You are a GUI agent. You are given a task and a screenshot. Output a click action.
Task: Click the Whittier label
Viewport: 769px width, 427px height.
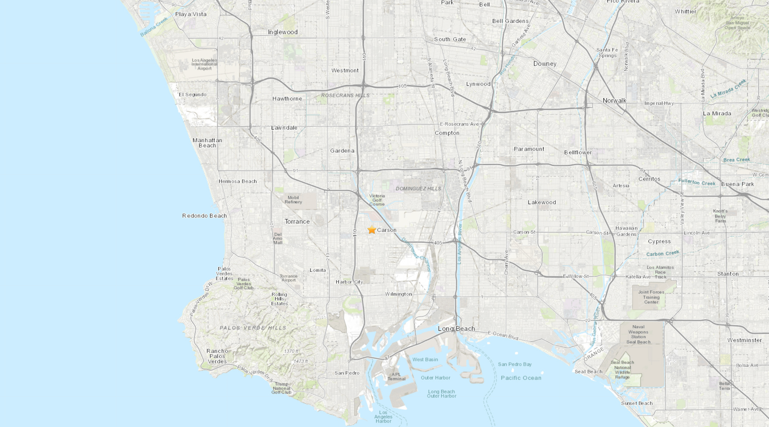(686, 12)
